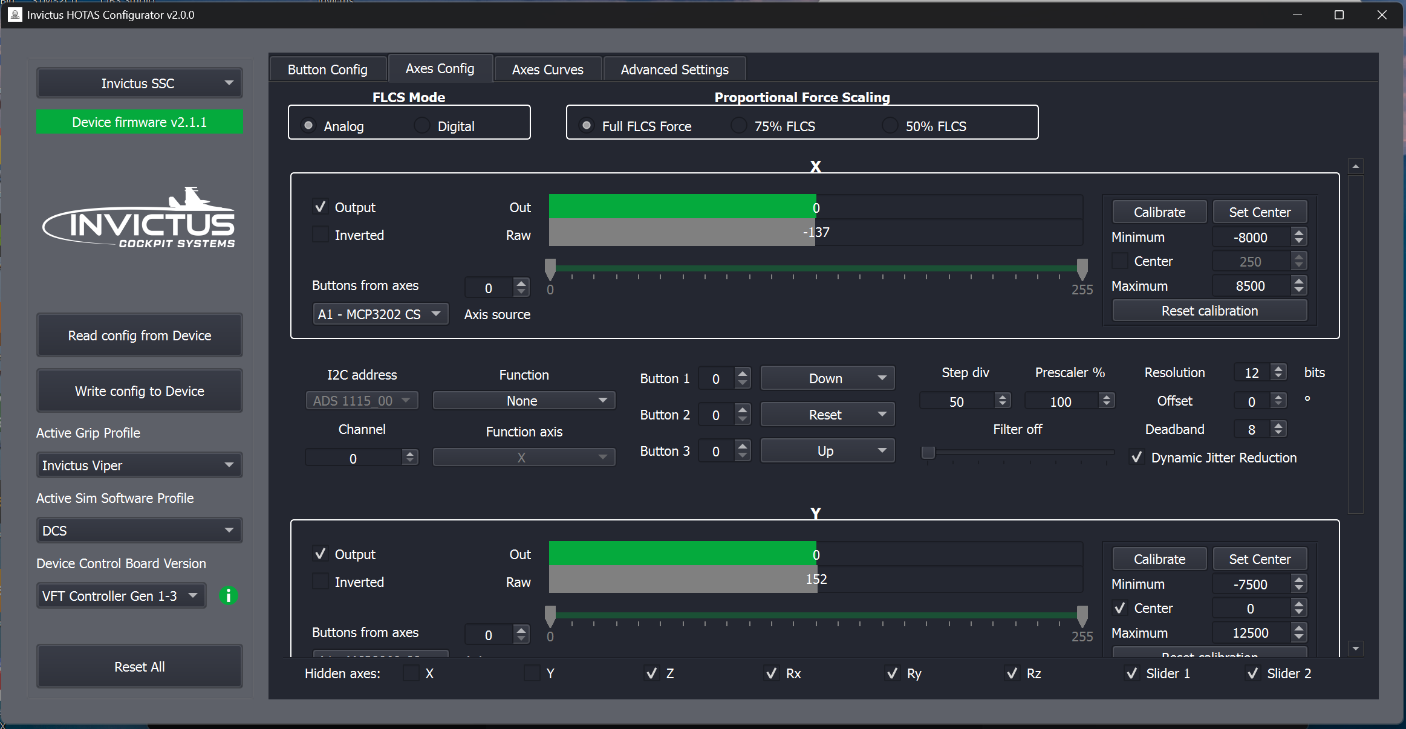1406x729 pixels.
Task: Click Calibrate for the X axis
Action: (x=1159, y=212)
